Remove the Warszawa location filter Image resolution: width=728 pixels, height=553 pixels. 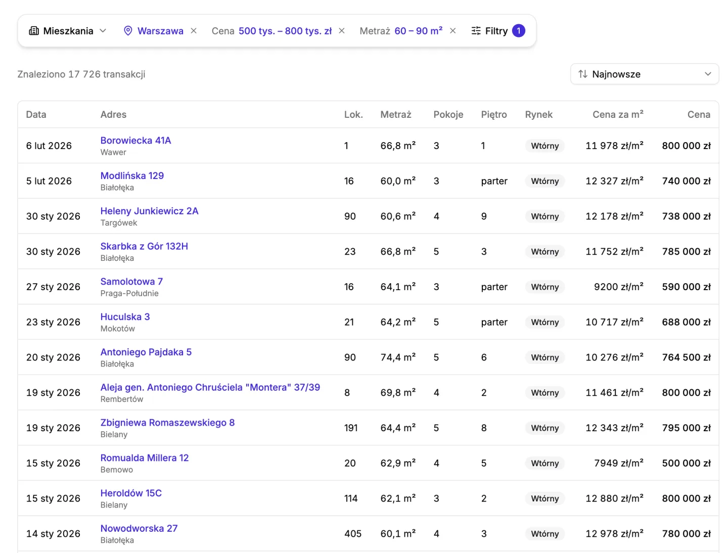(194, 31)
